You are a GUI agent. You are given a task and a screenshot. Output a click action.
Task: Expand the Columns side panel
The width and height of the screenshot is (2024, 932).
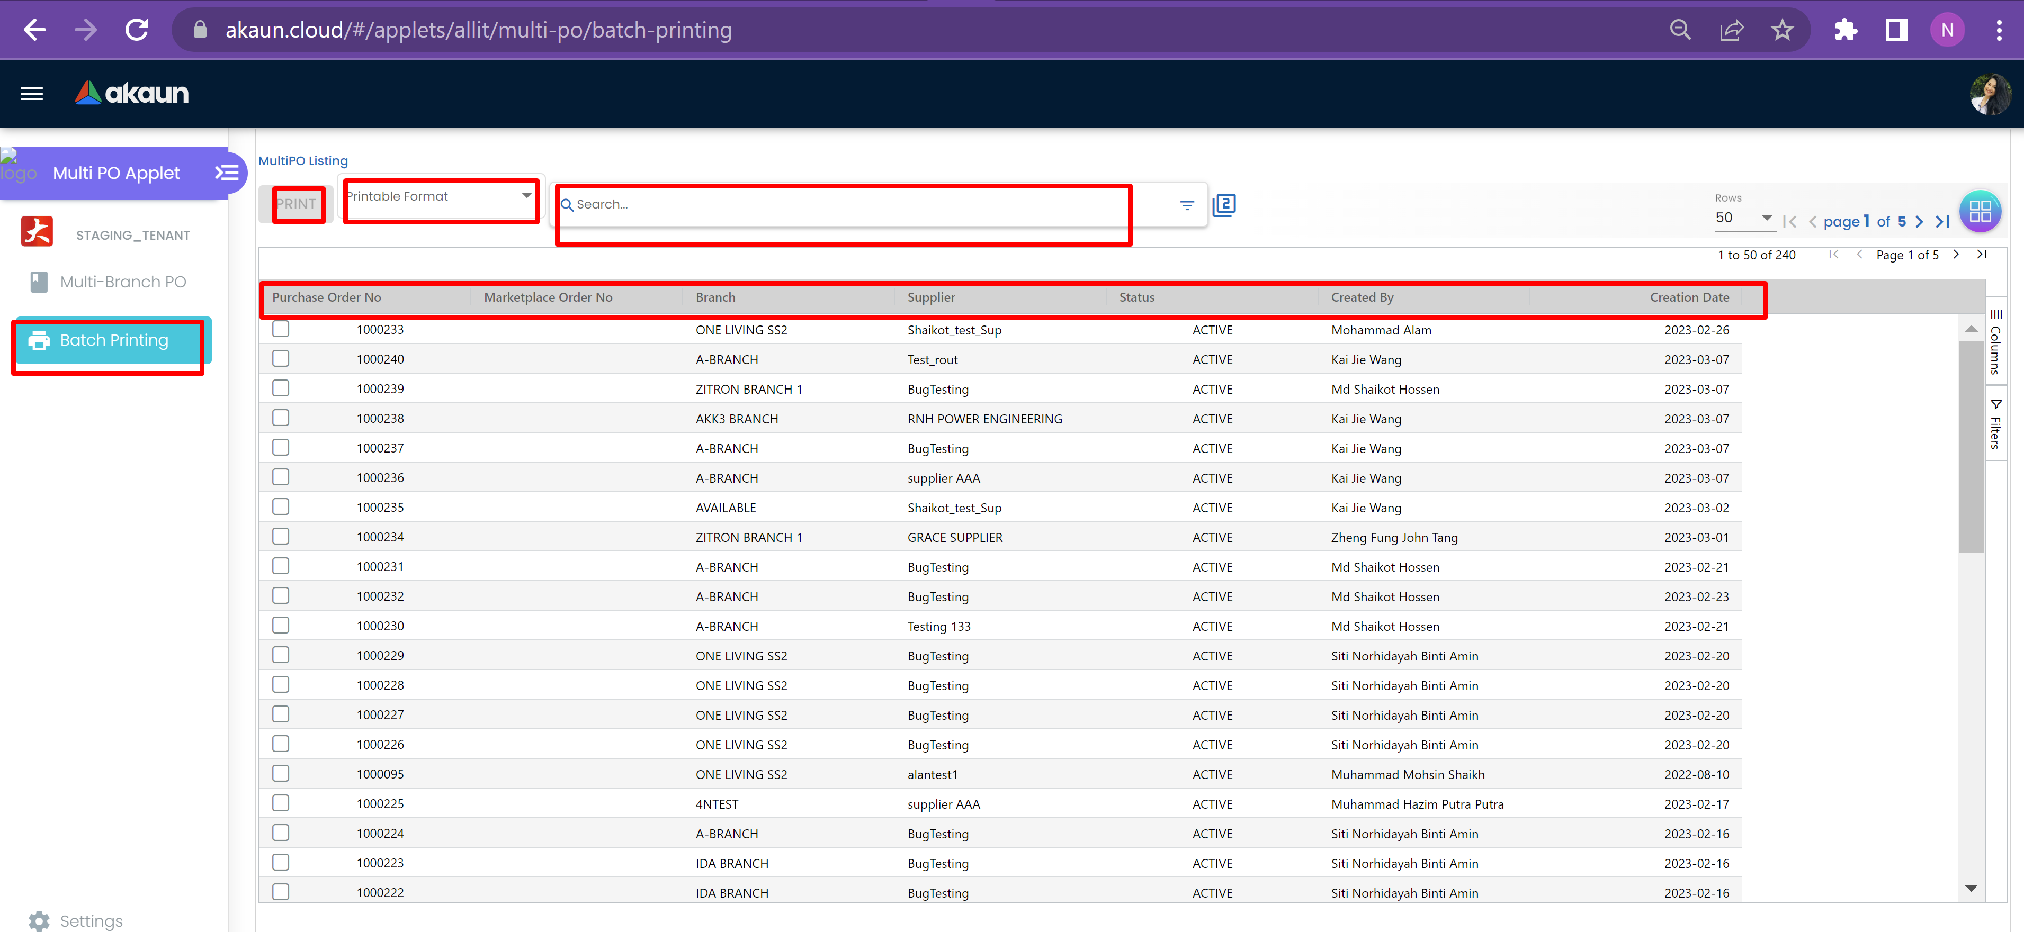(1995, 342)
